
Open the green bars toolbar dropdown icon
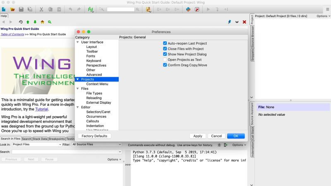click(x=91, y=10)
